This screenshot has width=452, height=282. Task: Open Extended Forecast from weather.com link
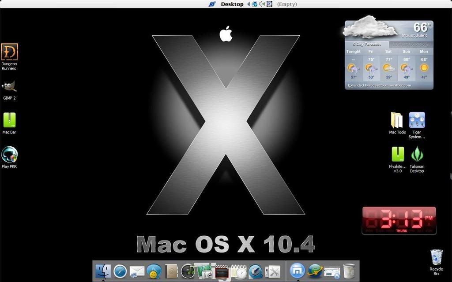[x=379, y=85]
